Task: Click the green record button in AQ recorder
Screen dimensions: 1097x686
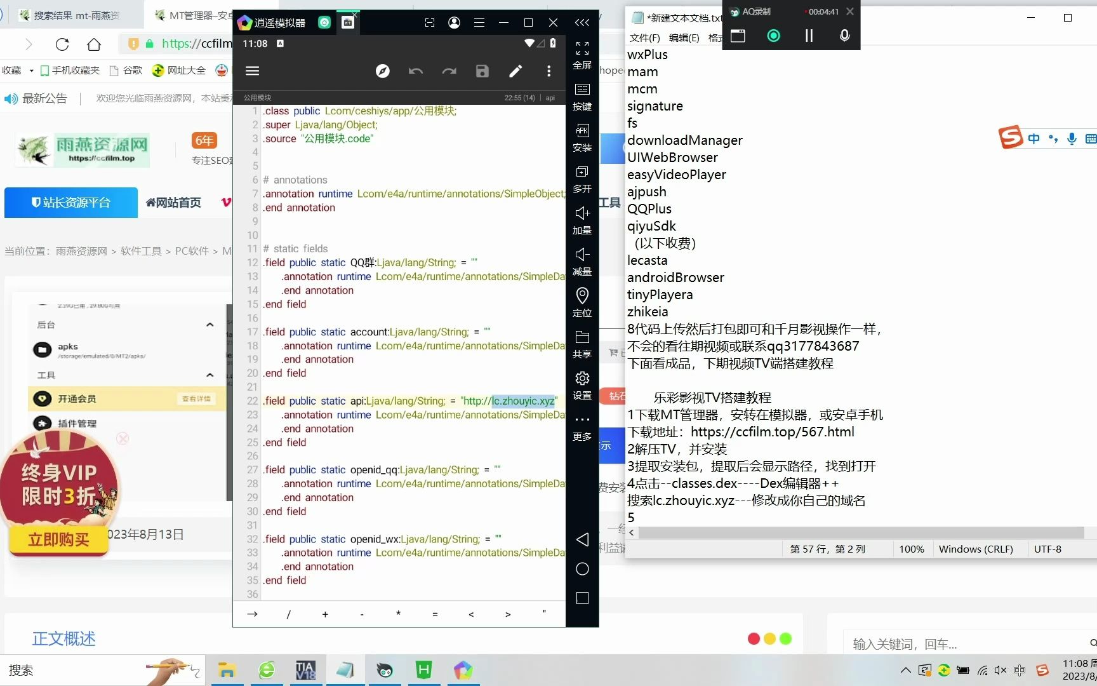Action: (773, 36)
